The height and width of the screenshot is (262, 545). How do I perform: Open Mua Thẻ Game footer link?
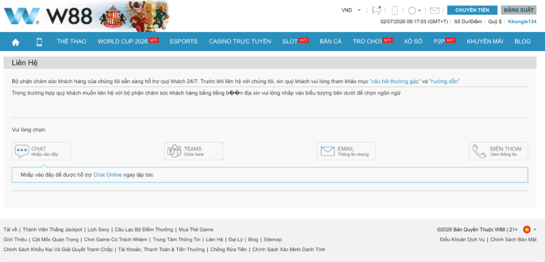[x=196, y=229]
